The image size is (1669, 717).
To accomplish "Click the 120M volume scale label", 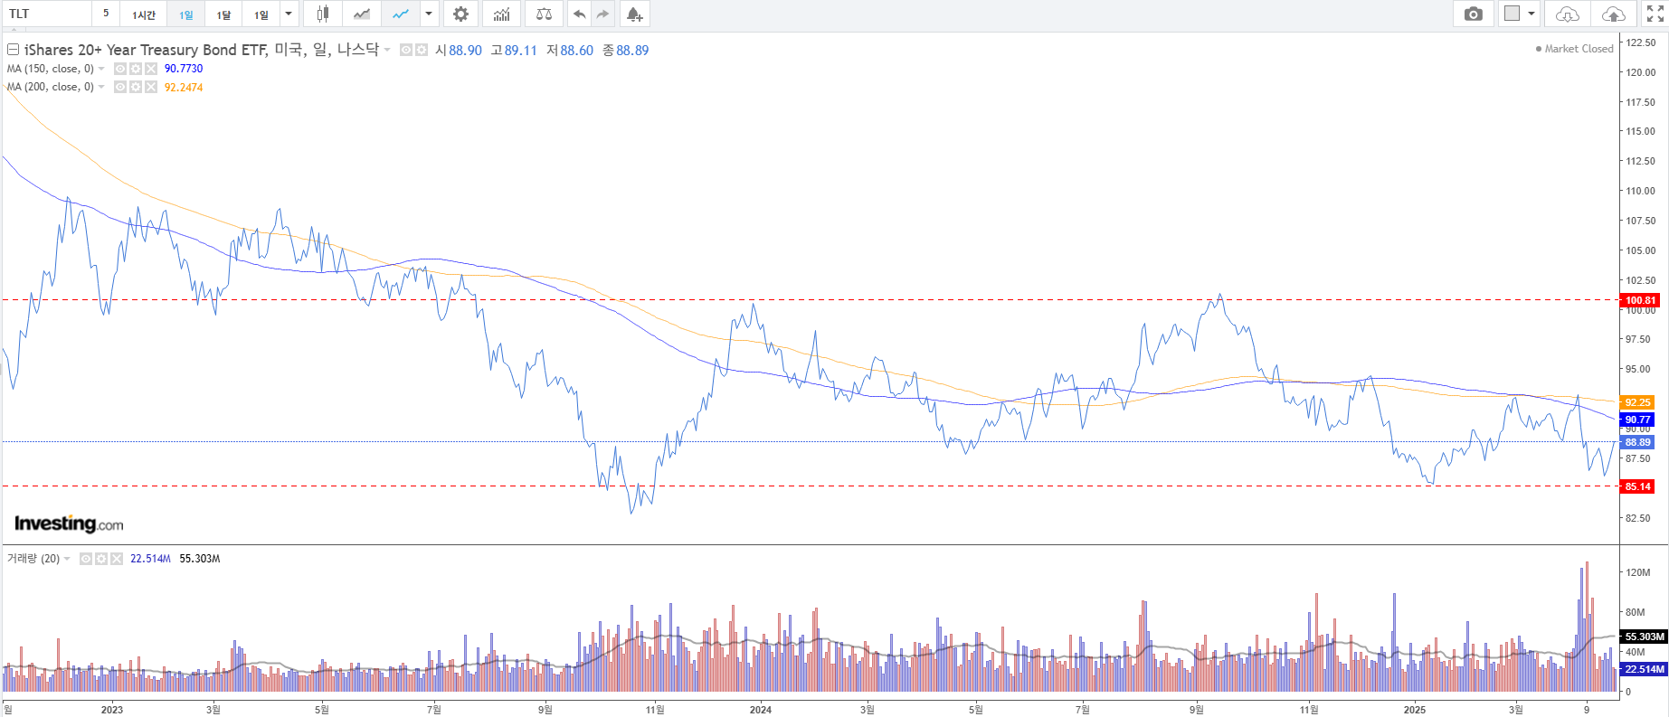I will (x=1638, y=572).
